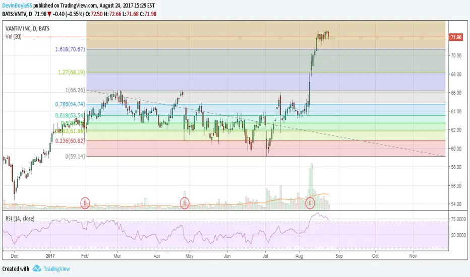Click the 2017 label on the time axis

click(50, 256)
